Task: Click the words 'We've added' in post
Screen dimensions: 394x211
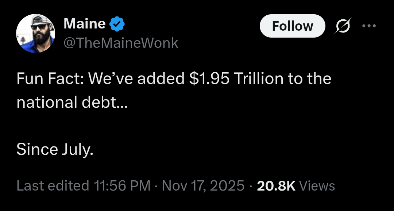Action: (136, 79)
